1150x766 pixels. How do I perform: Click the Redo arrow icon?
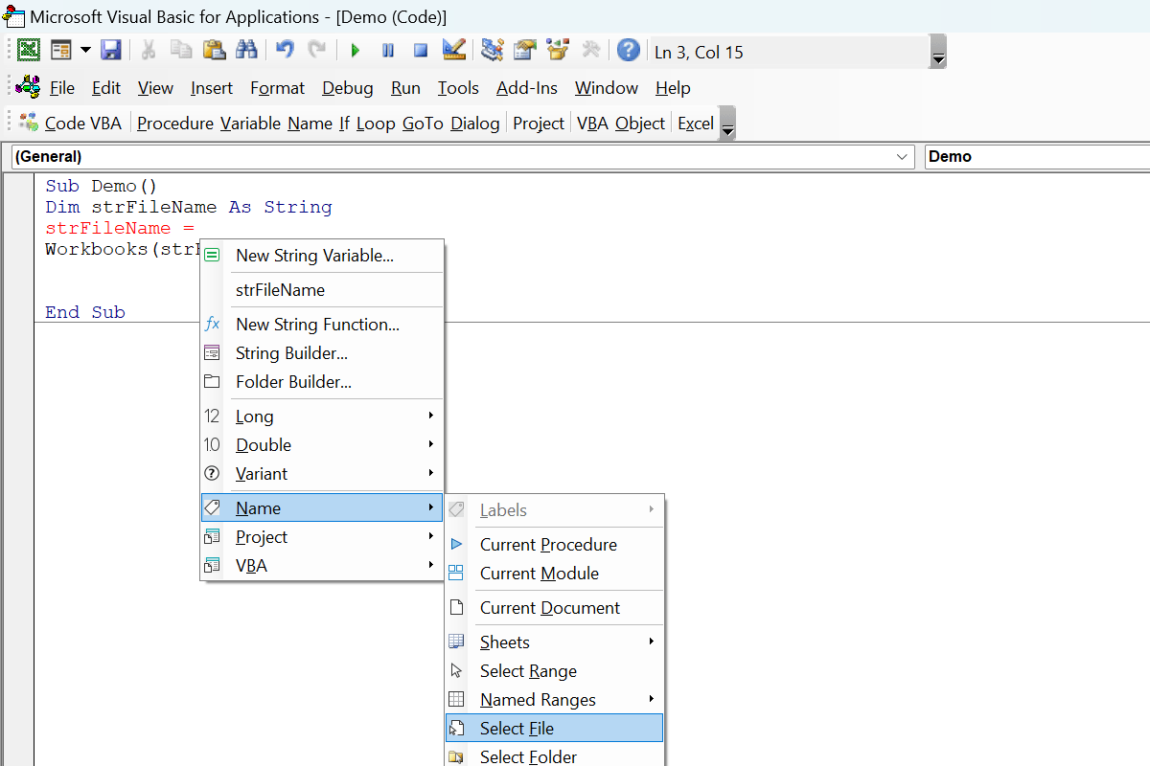[317, 51]
